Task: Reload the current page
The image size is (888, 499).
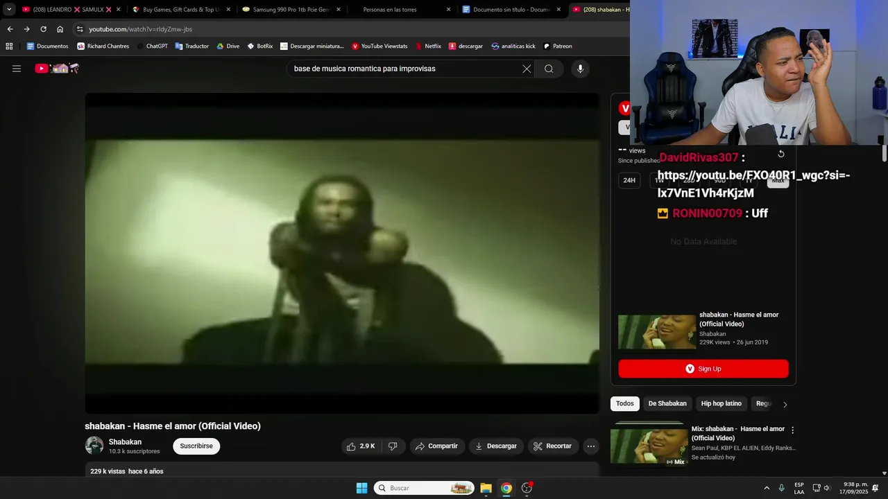Action: 43,29
